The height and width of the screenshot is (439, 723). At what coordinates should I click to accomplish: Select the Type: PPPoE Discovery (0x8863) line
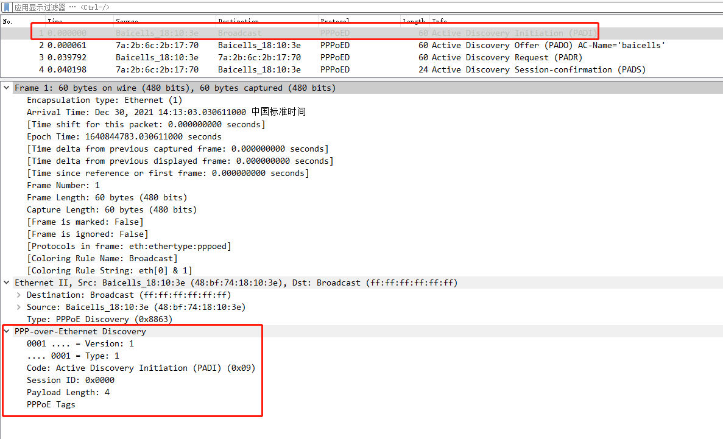[x=100, y=319]
